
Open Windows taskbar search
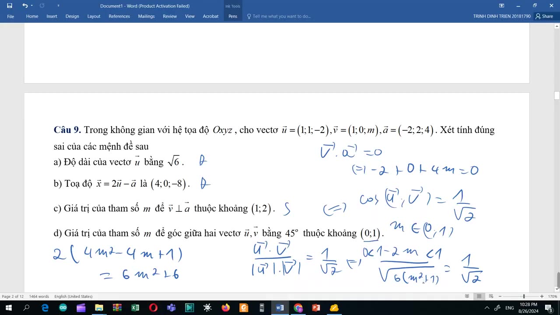pyautogui.click(x=26, y=308)
